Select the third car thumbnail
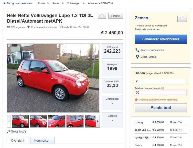This screenshot has width=193, height=148. tap(57, 121)
